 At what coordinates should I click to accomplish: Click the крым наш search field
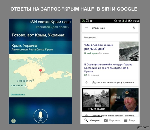tap(110, 28)
